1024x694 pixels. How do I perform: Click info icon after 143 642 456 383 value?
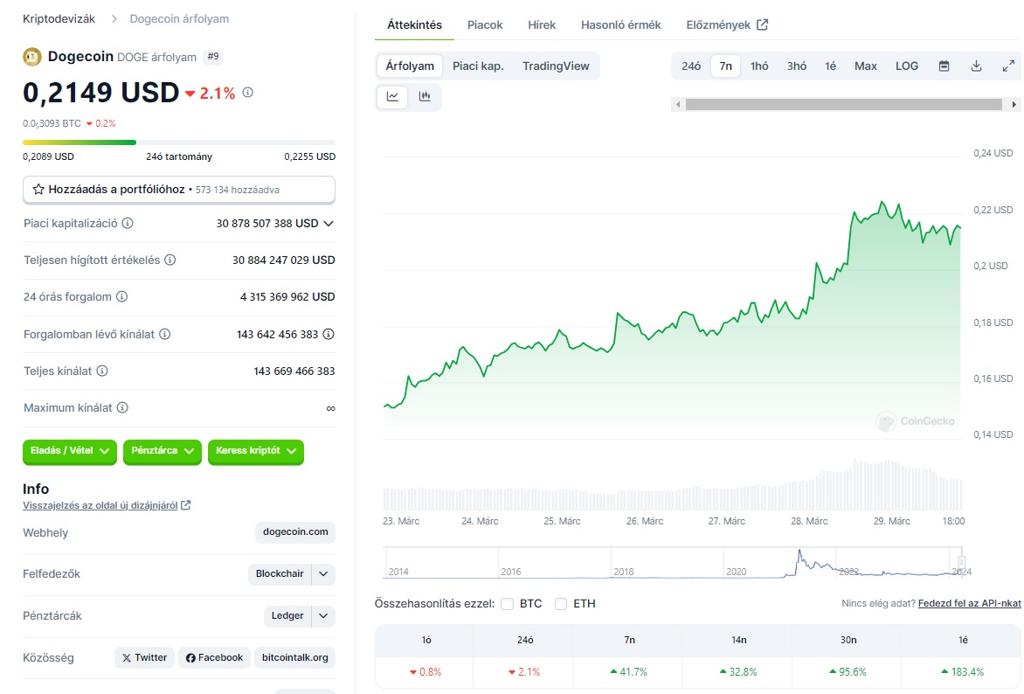(x=329, y=335)
